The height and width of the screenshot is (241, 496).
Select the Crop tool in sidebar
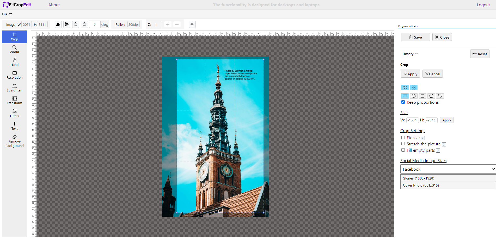coord(14,37)
